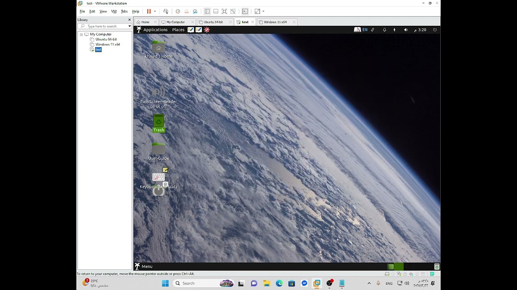517x290 pixels.
Task: Select the test VM in library tree
Action: pos(98,50)
